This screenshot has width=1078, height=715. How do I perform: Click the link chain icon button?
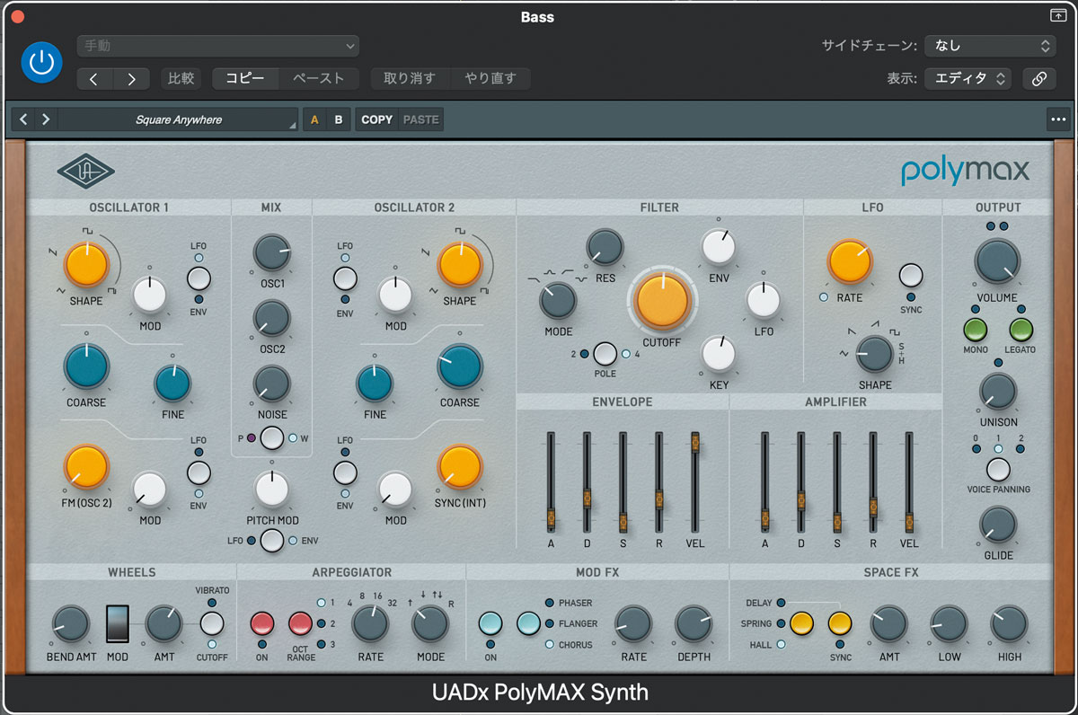point(1039,79)
